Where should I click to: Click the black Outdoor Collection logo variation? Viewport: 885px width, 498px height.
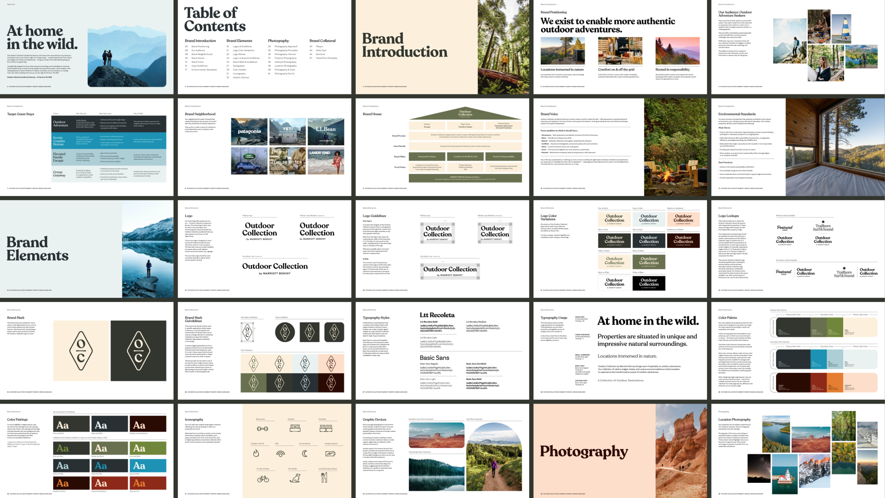649,283
